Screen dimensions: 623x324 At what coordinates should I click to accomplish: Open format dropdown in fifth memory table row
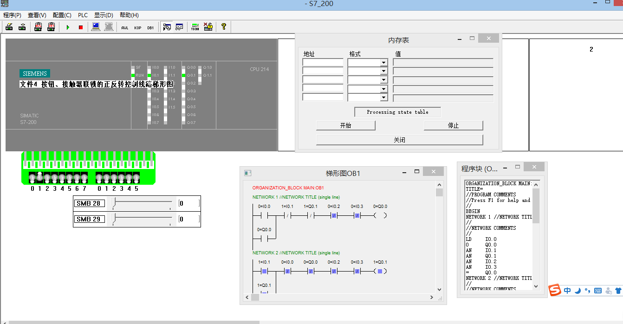pos(383,97)
